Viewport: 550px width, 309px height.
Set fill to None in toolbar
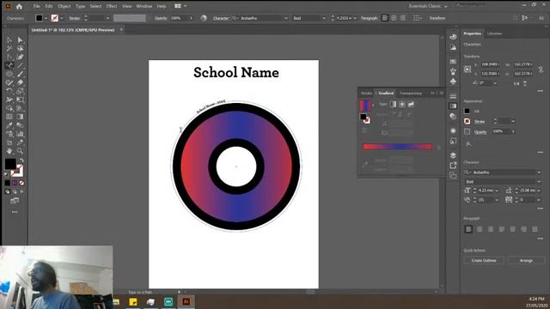[21, 183]
